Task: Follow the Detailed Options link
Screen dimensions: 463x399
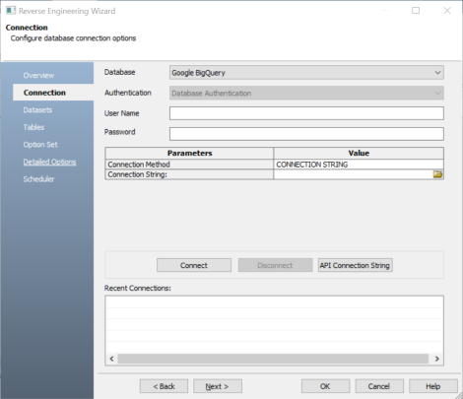Action: tap(49, 162)
